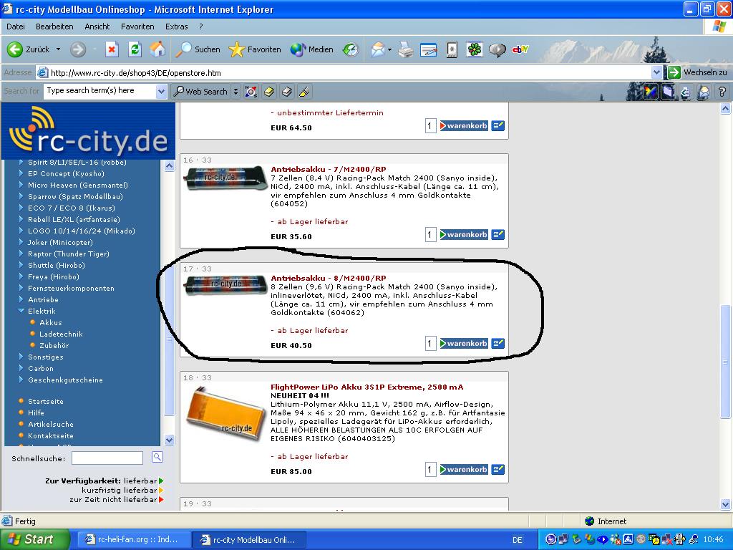The height and width of the screenshot is (550, 733).
Task: Click the Print icon in toolbar
Action: point(406,49)
